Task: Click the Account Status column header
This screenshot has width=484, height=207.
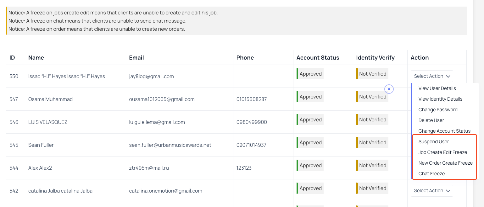Action: pyautogui.click(x=318, y=57)
